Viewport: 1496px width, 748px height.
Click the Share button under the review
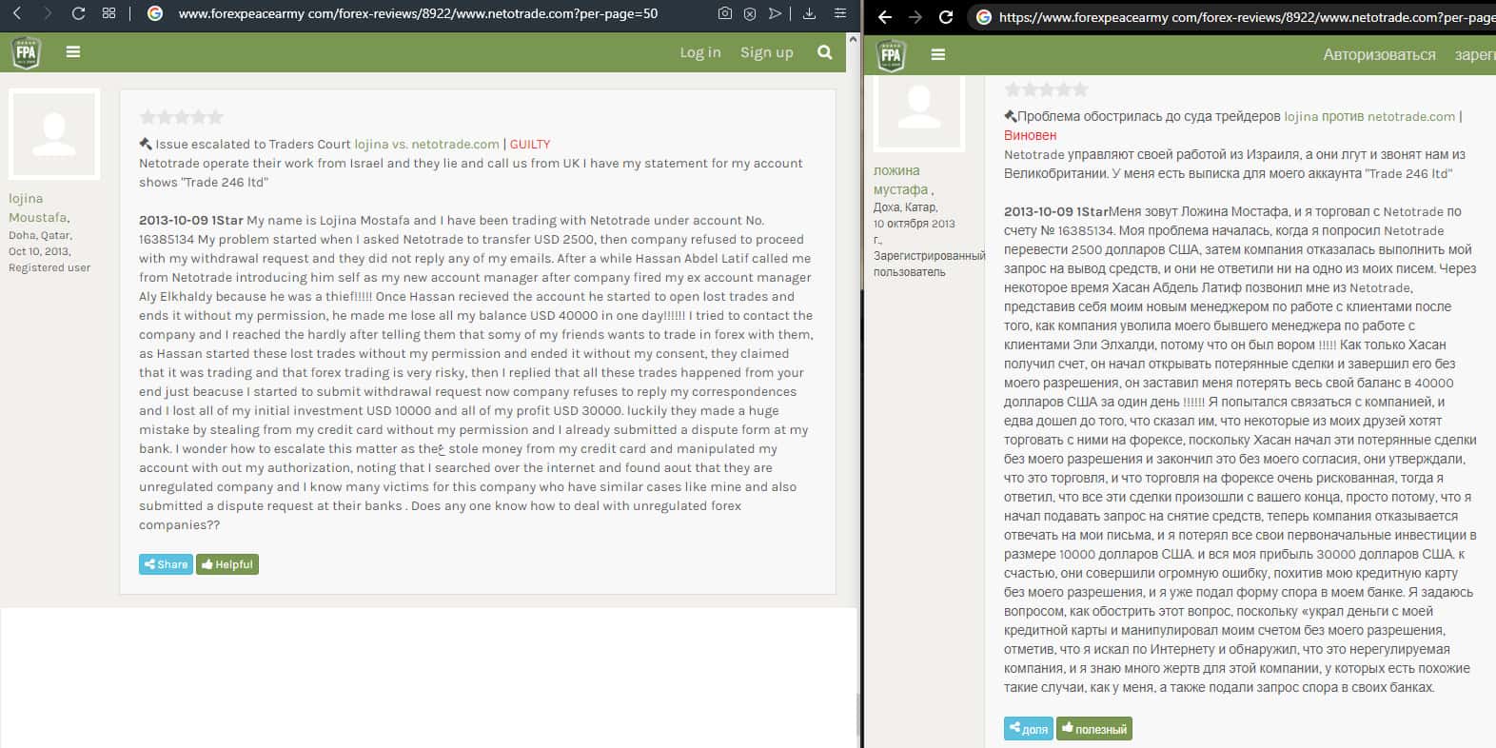click(166, 564)
